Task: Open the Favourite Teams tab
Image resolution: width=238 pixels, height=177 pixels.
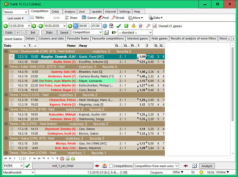Action: point(78,39)
